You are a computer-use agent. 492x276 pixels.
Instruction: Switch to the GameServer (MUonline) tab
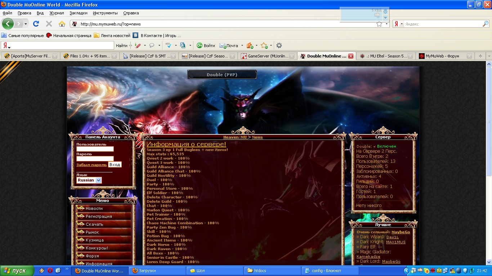[267, 56]
